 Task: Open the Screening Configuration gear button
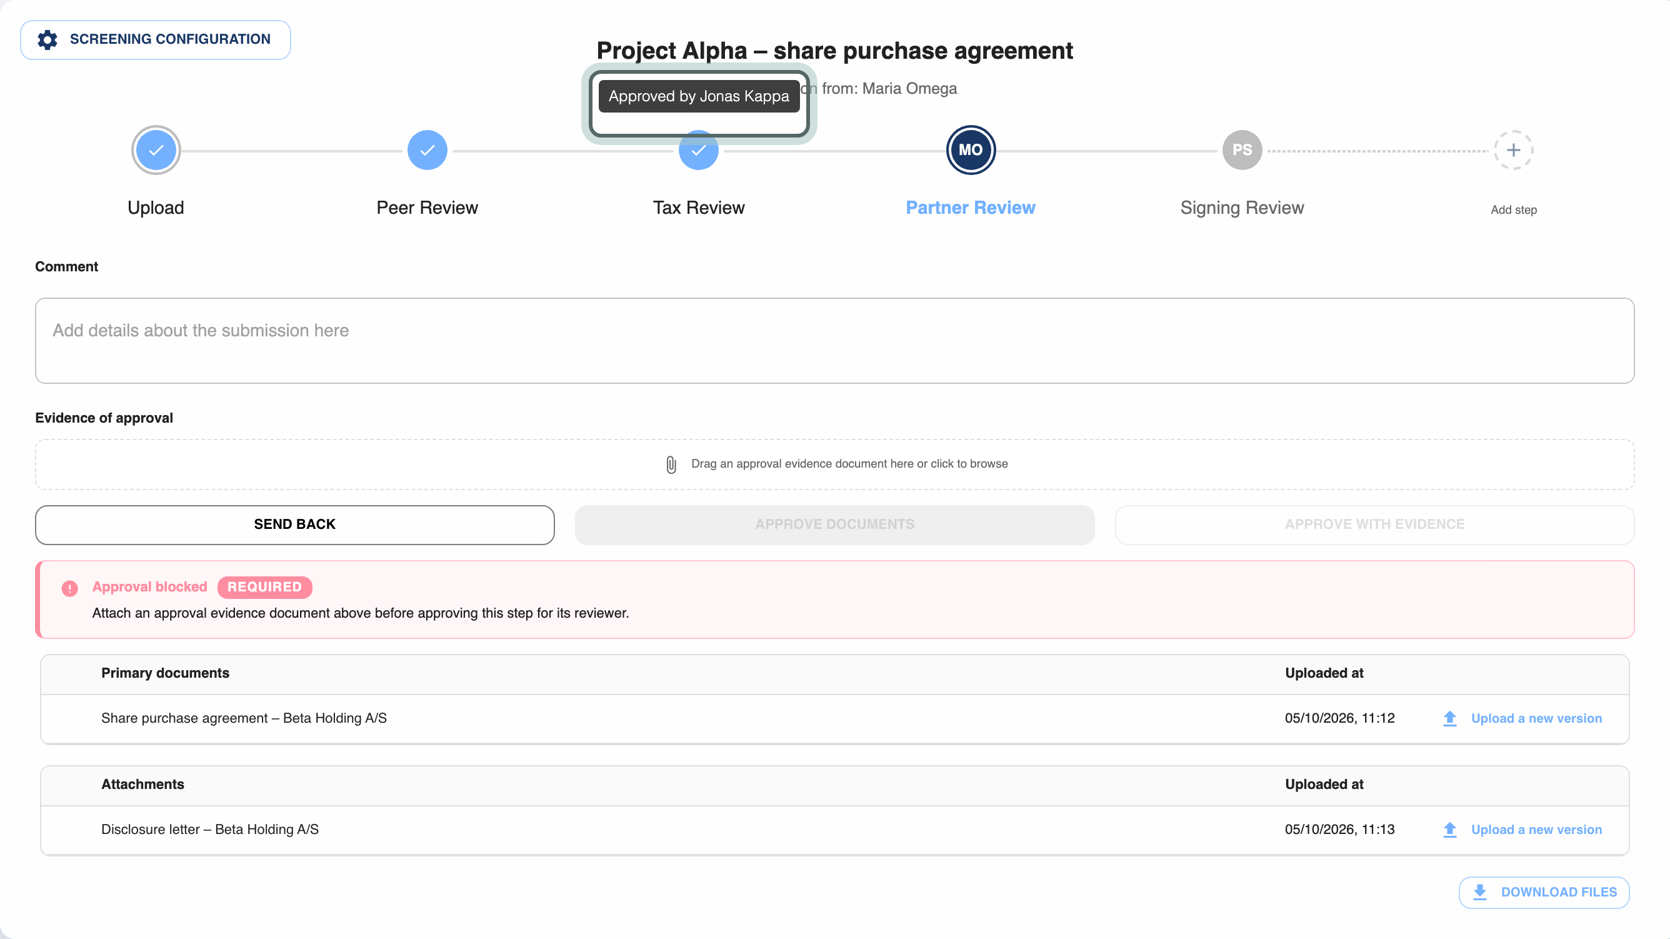pos(156,39)
